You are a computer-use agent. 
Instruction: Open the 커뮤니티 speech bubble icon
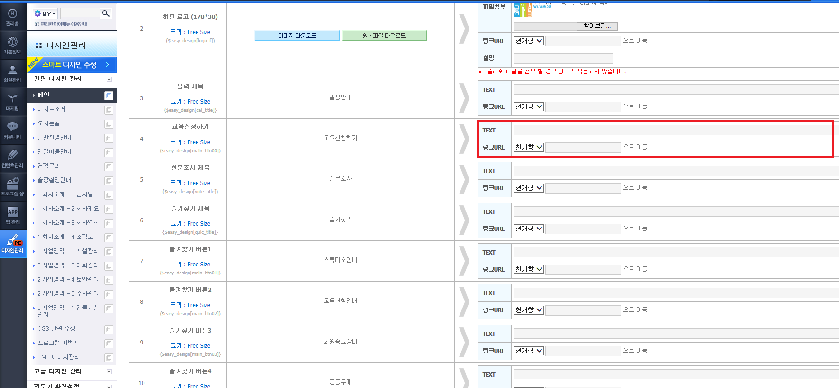point(13,131)
